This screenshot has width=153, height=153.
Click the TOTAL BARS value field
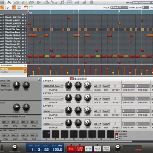tap(145, 8)
